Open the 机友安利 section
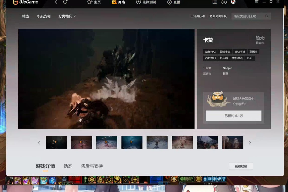The width and height of the screenshot is (288, 192). (x=44, y=16)
